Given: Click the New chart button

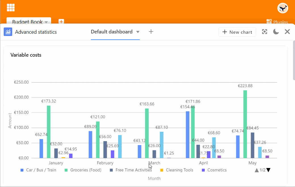Looking at the screenshot, I should [237, 32].
